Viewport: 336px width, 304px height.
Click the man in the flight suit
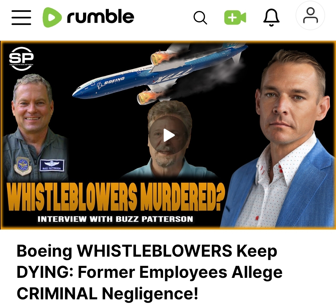(35, 128)
